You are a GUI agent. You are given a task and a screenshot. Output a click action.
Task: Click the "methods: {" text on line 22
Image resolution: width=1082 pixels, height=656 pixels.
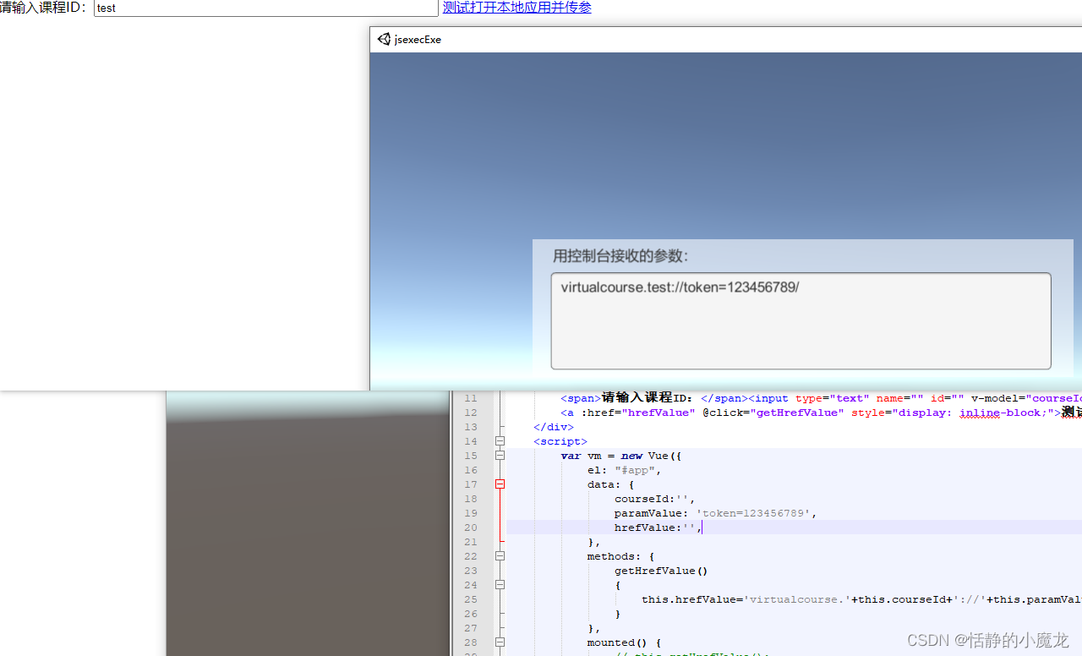tap(621, 556)
